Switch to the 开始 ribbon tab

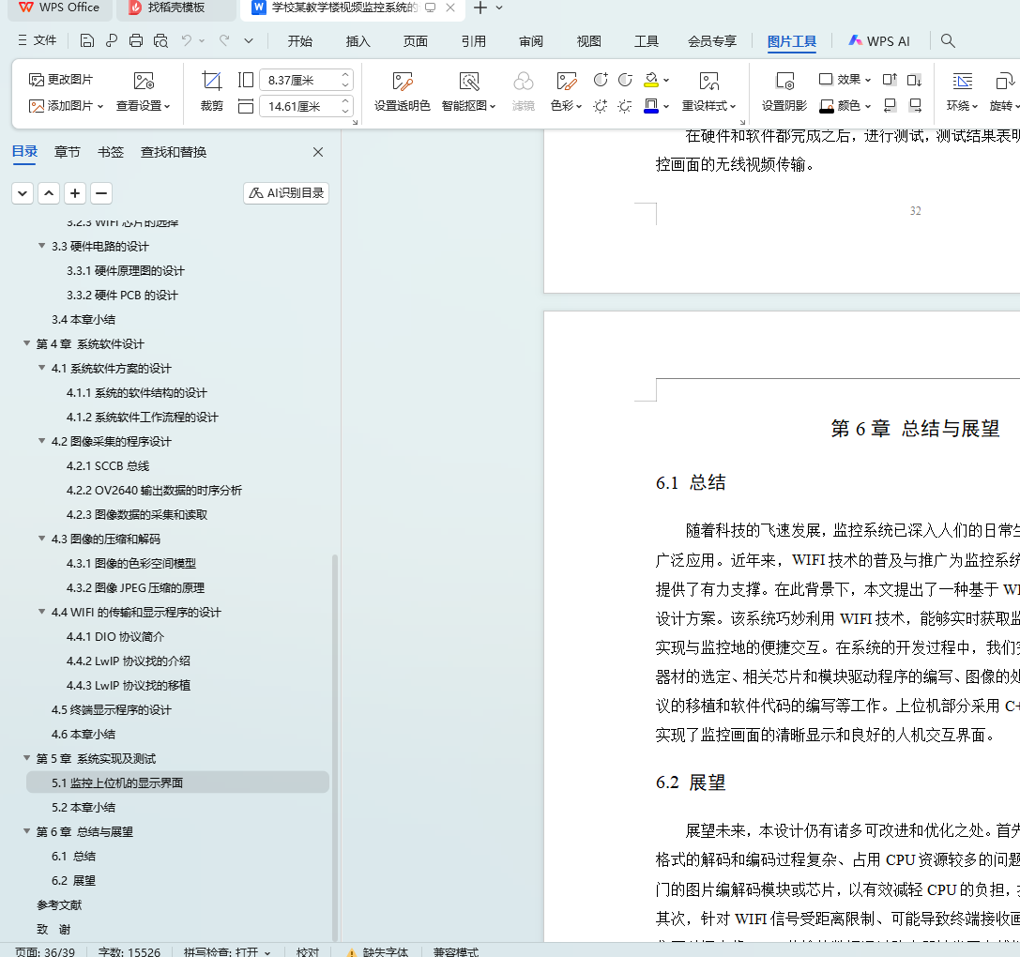pyautogui.click(x=300, y=41)
